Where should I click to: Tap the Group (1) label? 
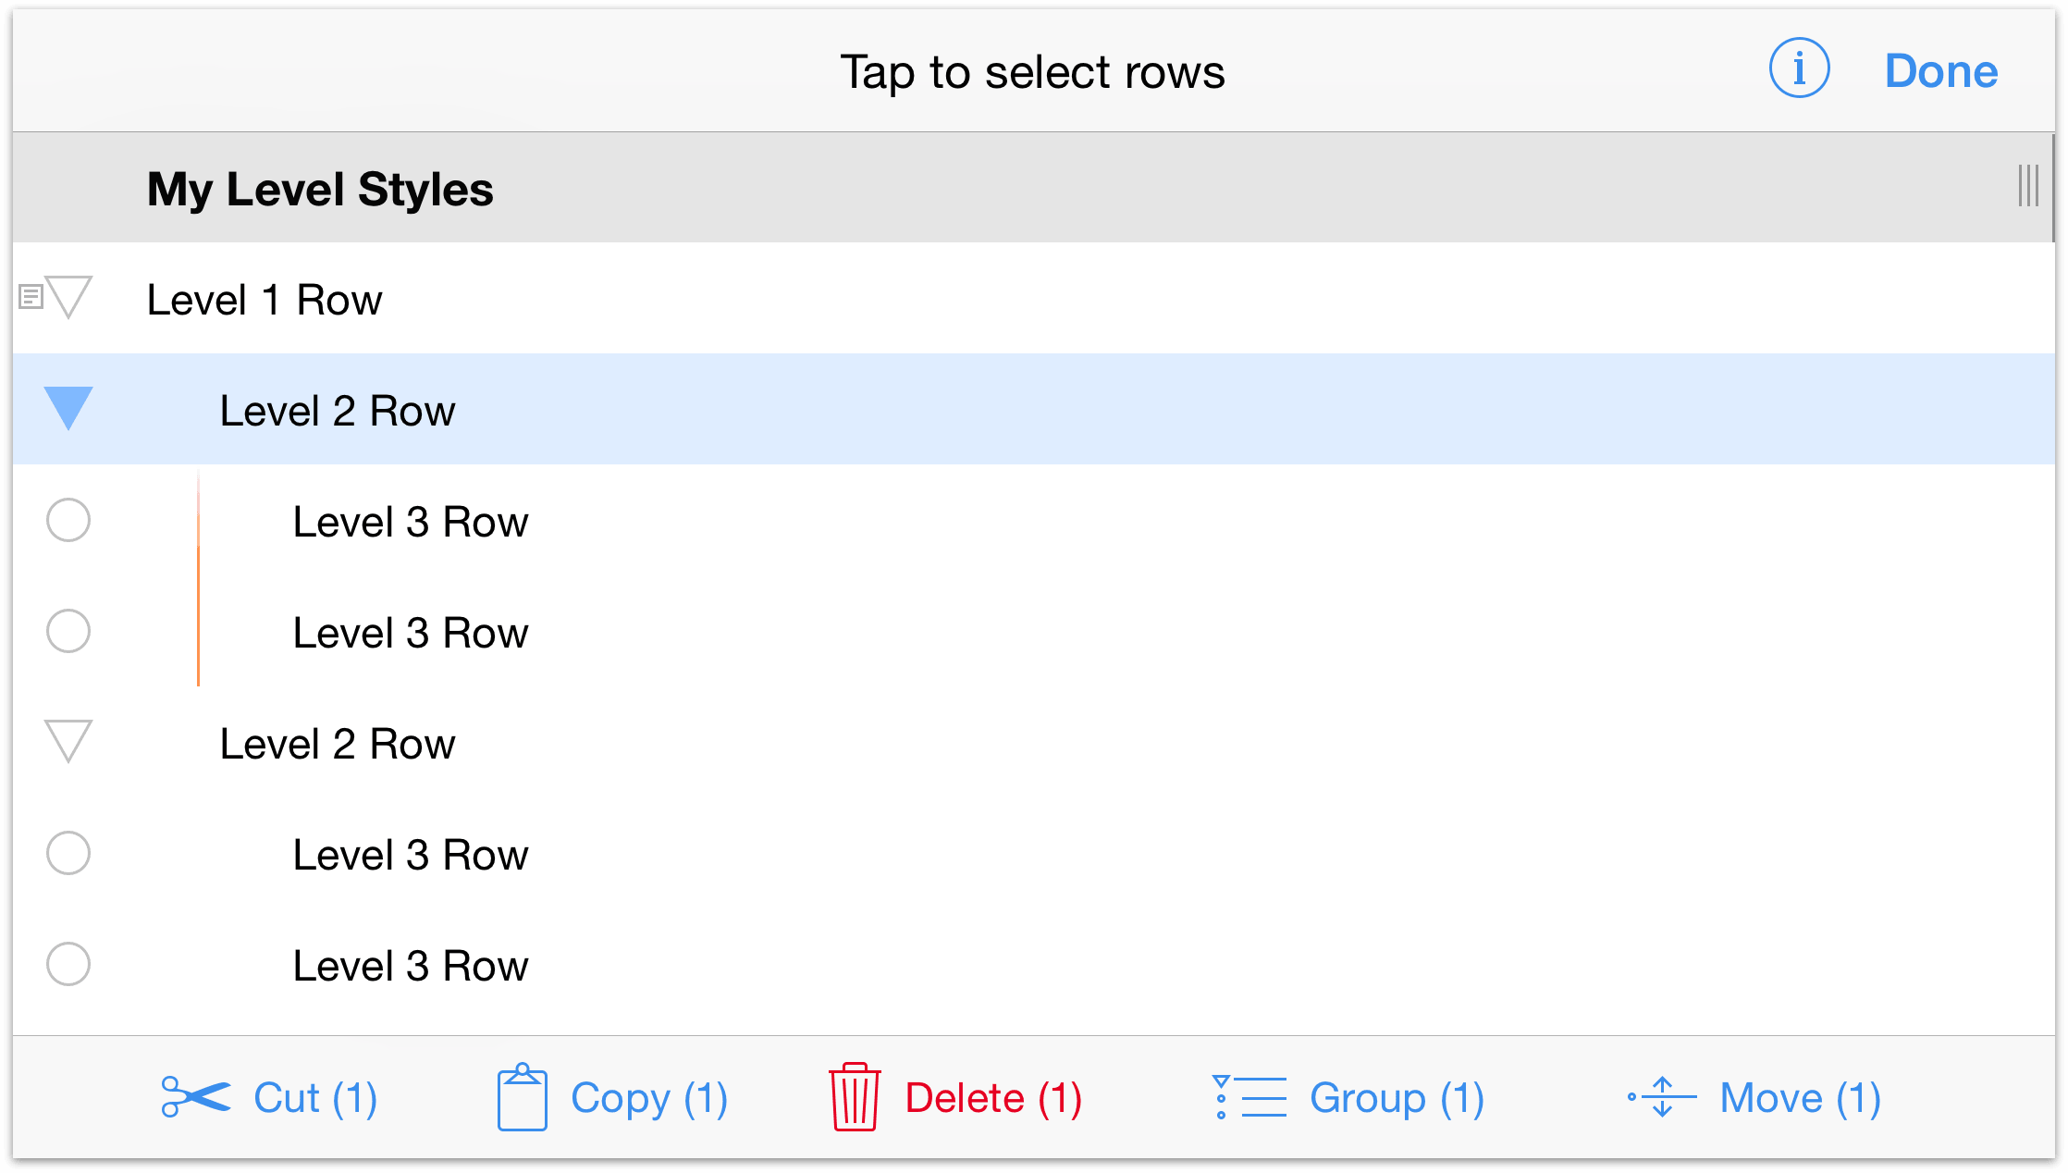point(1397,1099)
